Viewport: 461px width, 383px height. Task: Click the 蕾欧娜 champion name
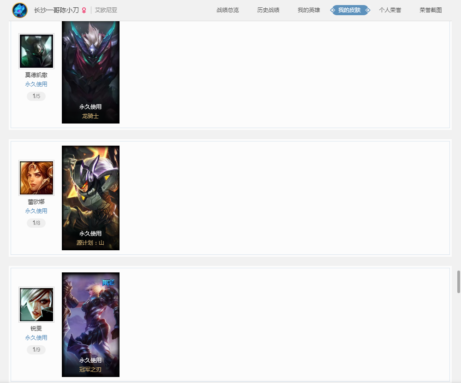point(36,202)
